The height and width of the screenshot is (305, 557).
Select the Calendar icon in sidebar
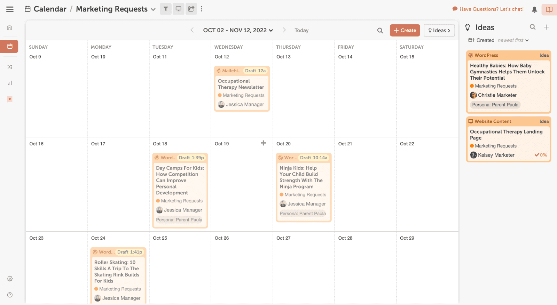10,46
